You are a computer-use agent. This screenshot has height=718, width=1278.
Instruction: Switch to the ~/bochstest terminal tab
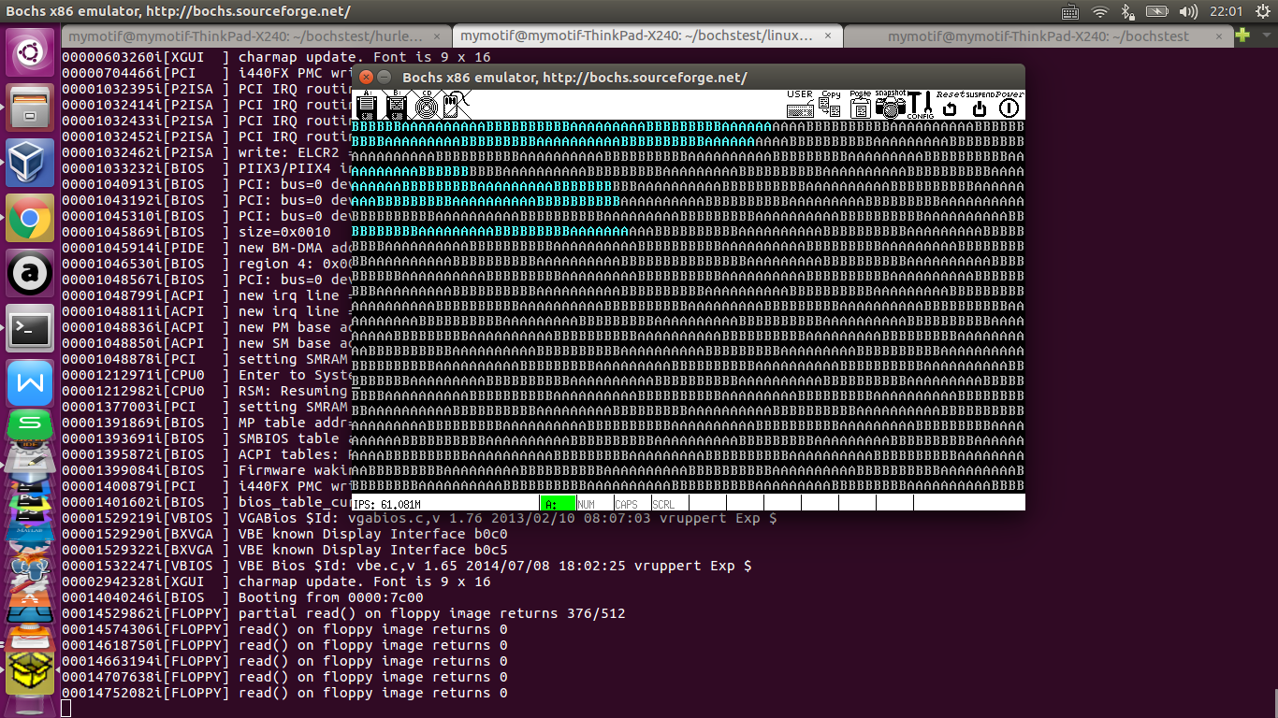(1038, 36)
